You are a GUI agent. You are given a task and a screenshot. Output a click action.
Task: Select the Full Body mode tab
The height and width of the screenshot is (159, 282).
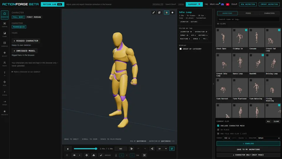(18, 17)
